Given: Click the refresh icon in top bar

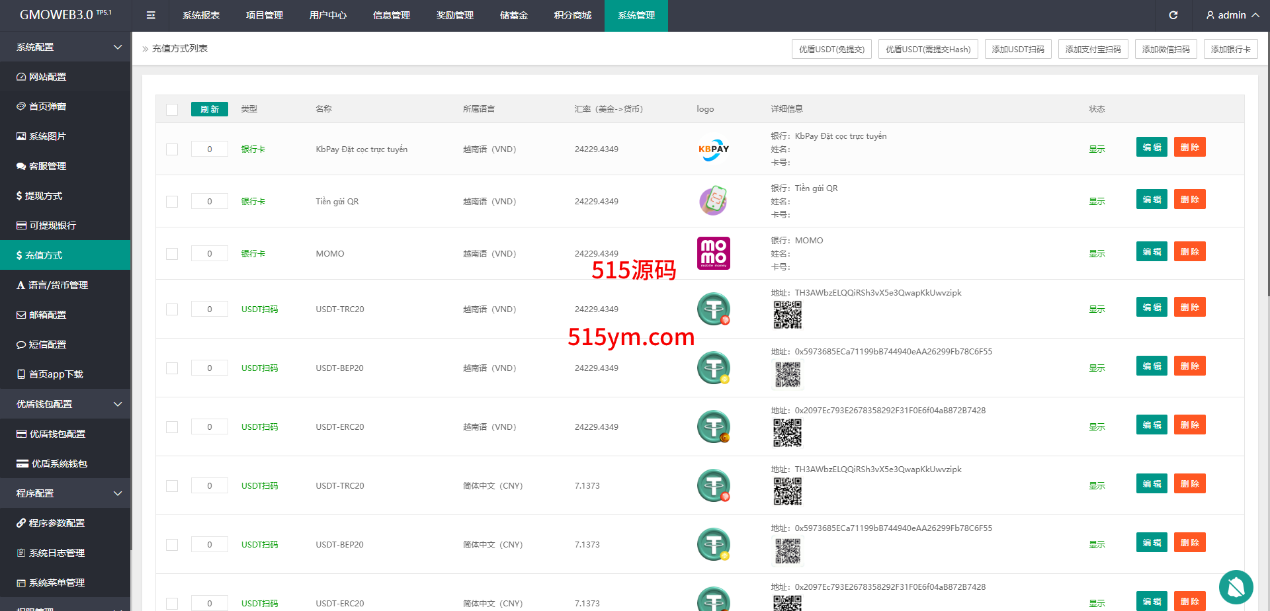Looking at the screenshot, I should [x=1173, y=15].
